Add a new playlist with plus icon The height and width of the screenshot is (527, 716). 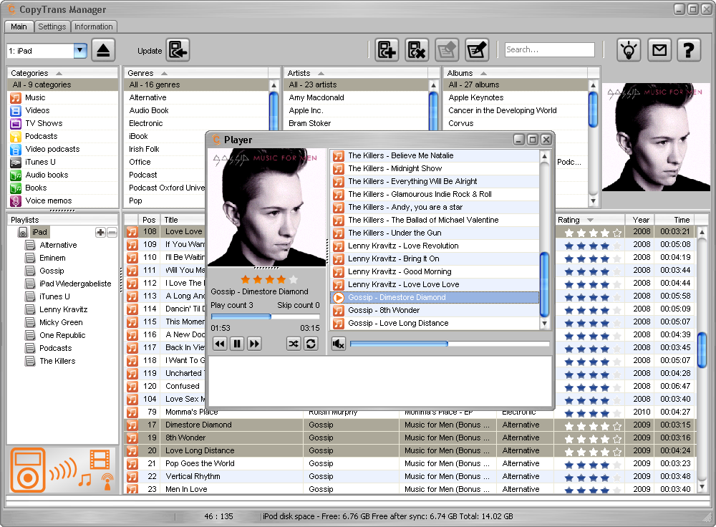pos(100,233)
